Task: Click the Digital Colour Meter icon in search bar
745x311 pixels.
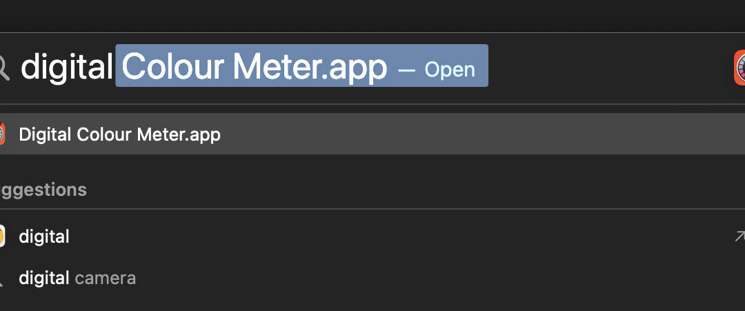Action: click(x=739, y=68)
